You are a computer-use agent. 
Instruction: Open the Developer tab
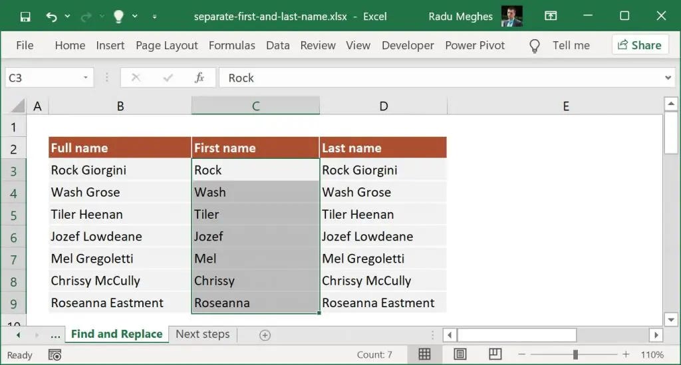tap(408, 45)
